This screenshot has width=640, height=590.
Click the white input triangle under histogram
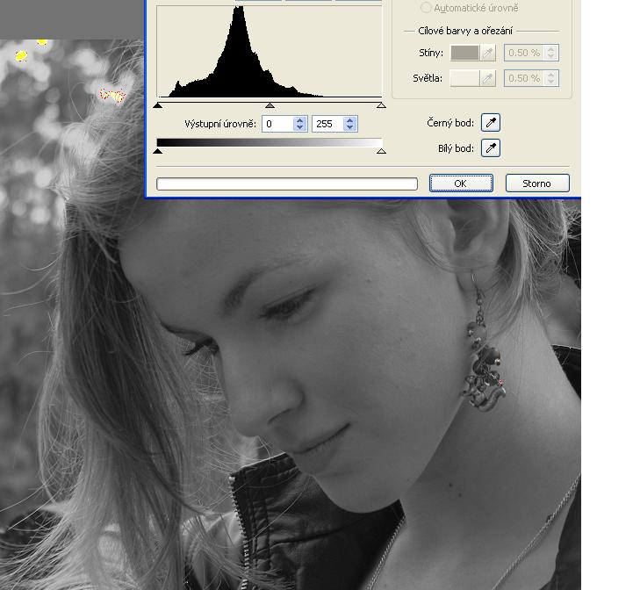tap(381, 105)
